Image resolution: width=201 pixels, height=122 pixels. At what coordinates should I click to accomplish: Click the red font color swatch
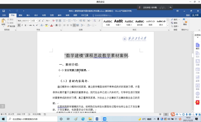(x=51, y=25)
